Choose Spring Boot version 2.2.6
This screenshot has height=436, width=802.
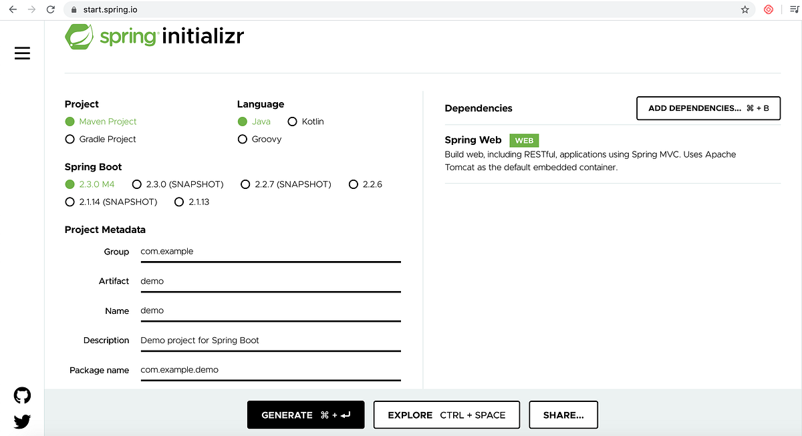(x=353, y=184)
